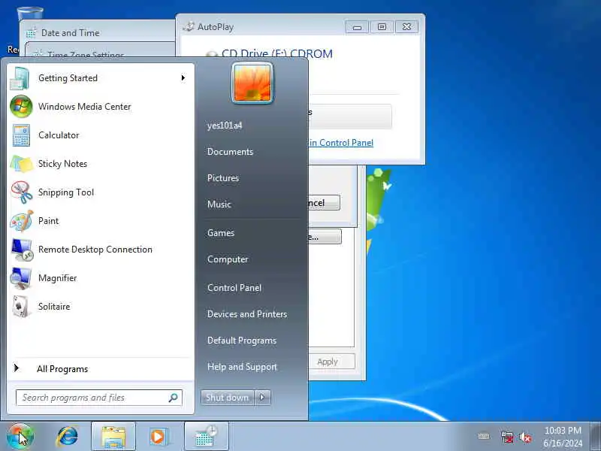Click the search magnifier icon
Viewport: 601px width, 451px height.
[x=173, y=398]
